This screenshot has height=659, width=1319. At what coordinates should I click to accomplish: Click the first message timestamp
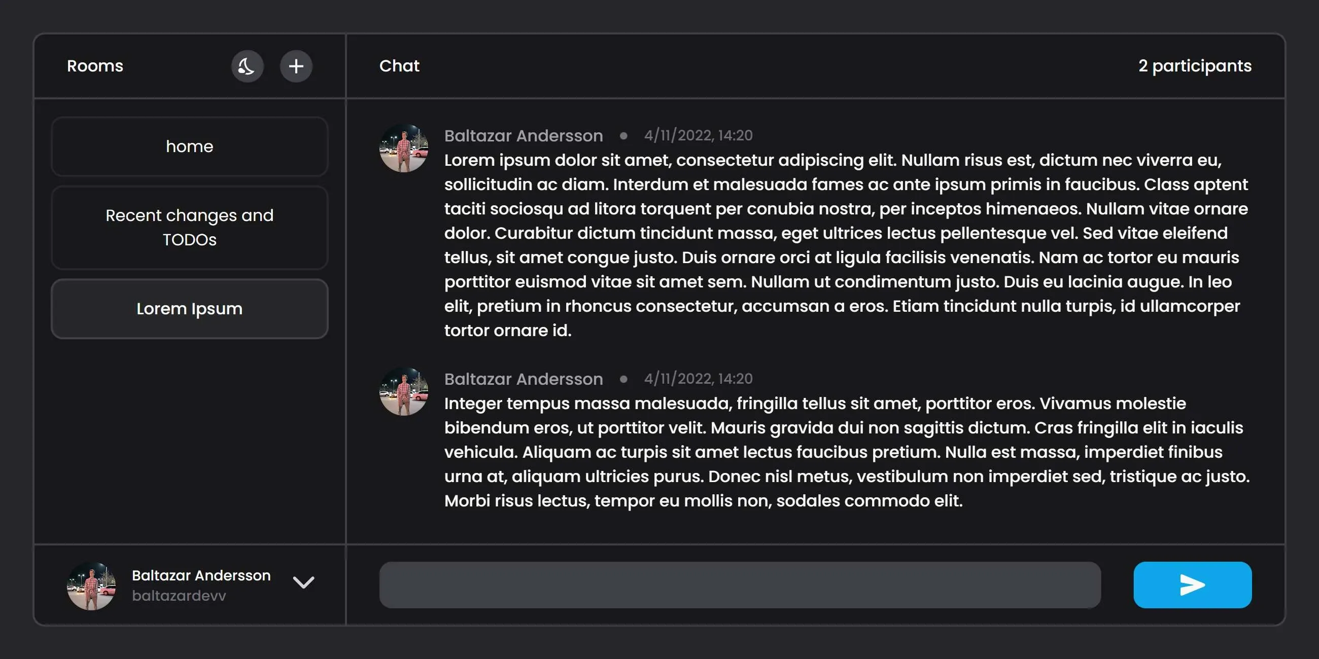[x=698, y=135]
